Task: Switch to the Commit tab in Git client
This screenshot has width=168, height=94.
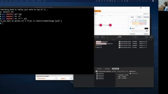Action: (x=99, y=69)
